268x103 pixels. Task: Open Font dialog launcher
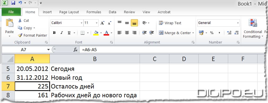tap(111, 42)
